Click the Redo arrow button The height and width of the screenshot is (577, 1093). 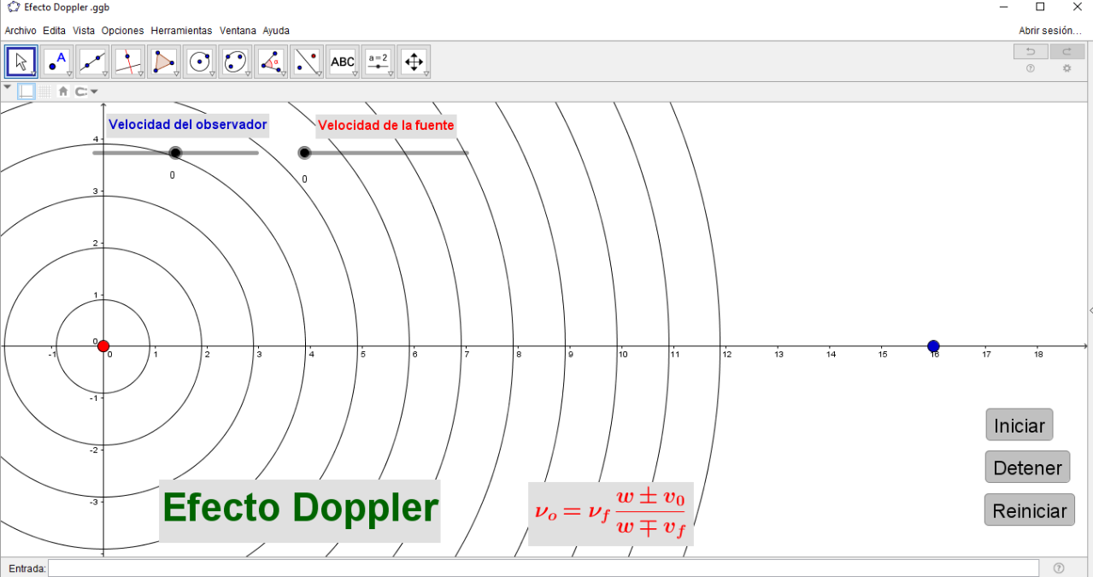(x=1067, y=52)
